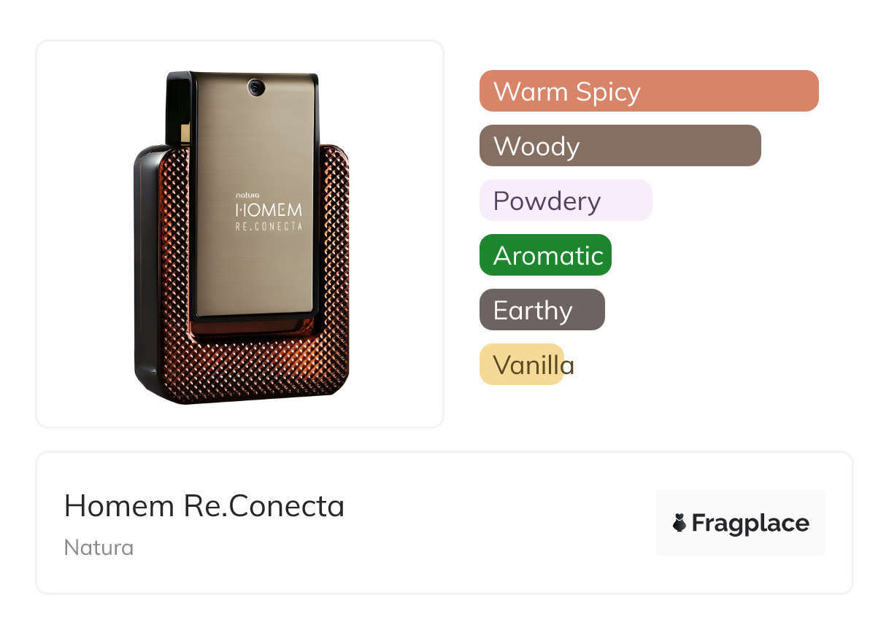The width and height of the screenshot is (889, 630).
Task: Click the Fragplace bottle logo icon
Action: click(x=680, y=523)
